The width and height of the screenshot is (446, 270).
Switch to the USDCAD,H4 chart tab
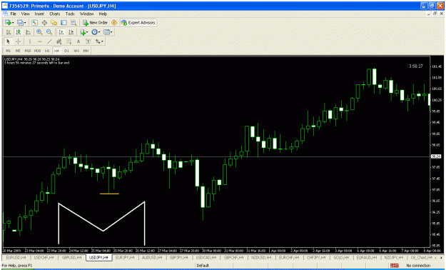coord(206,257)
